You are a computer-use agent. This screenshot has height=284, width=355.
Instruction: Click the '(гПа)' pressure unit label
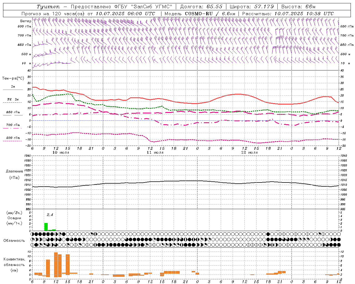coord(14,178)
